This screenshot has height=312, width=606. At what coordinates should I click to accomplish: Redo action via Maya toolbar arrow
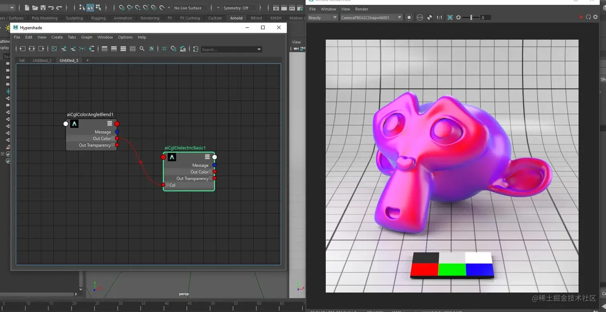coord(59,8)
